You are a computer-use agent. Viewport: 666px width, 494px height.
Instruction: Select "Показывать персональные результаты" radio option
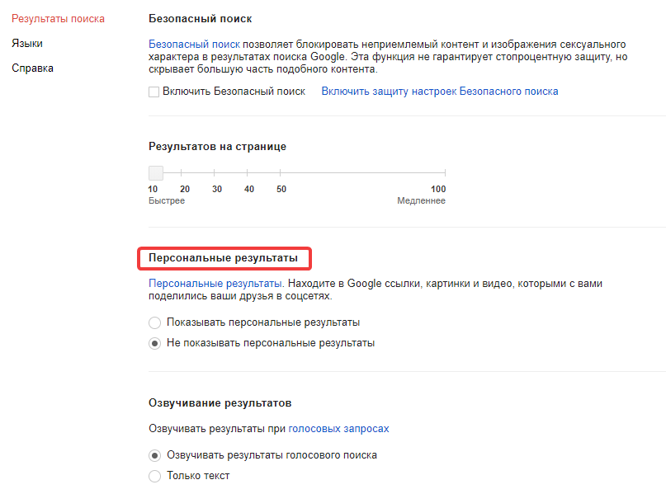(154, 322)
